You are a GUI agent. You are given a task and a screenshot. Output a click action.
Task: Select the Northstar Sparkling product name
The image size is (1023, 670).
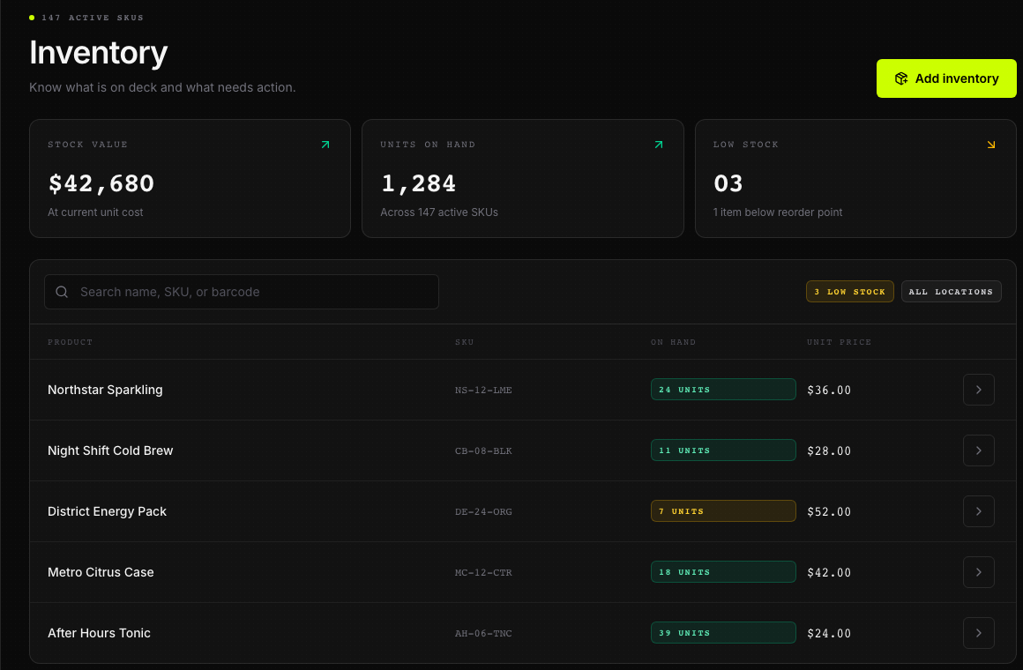[105, 390]
